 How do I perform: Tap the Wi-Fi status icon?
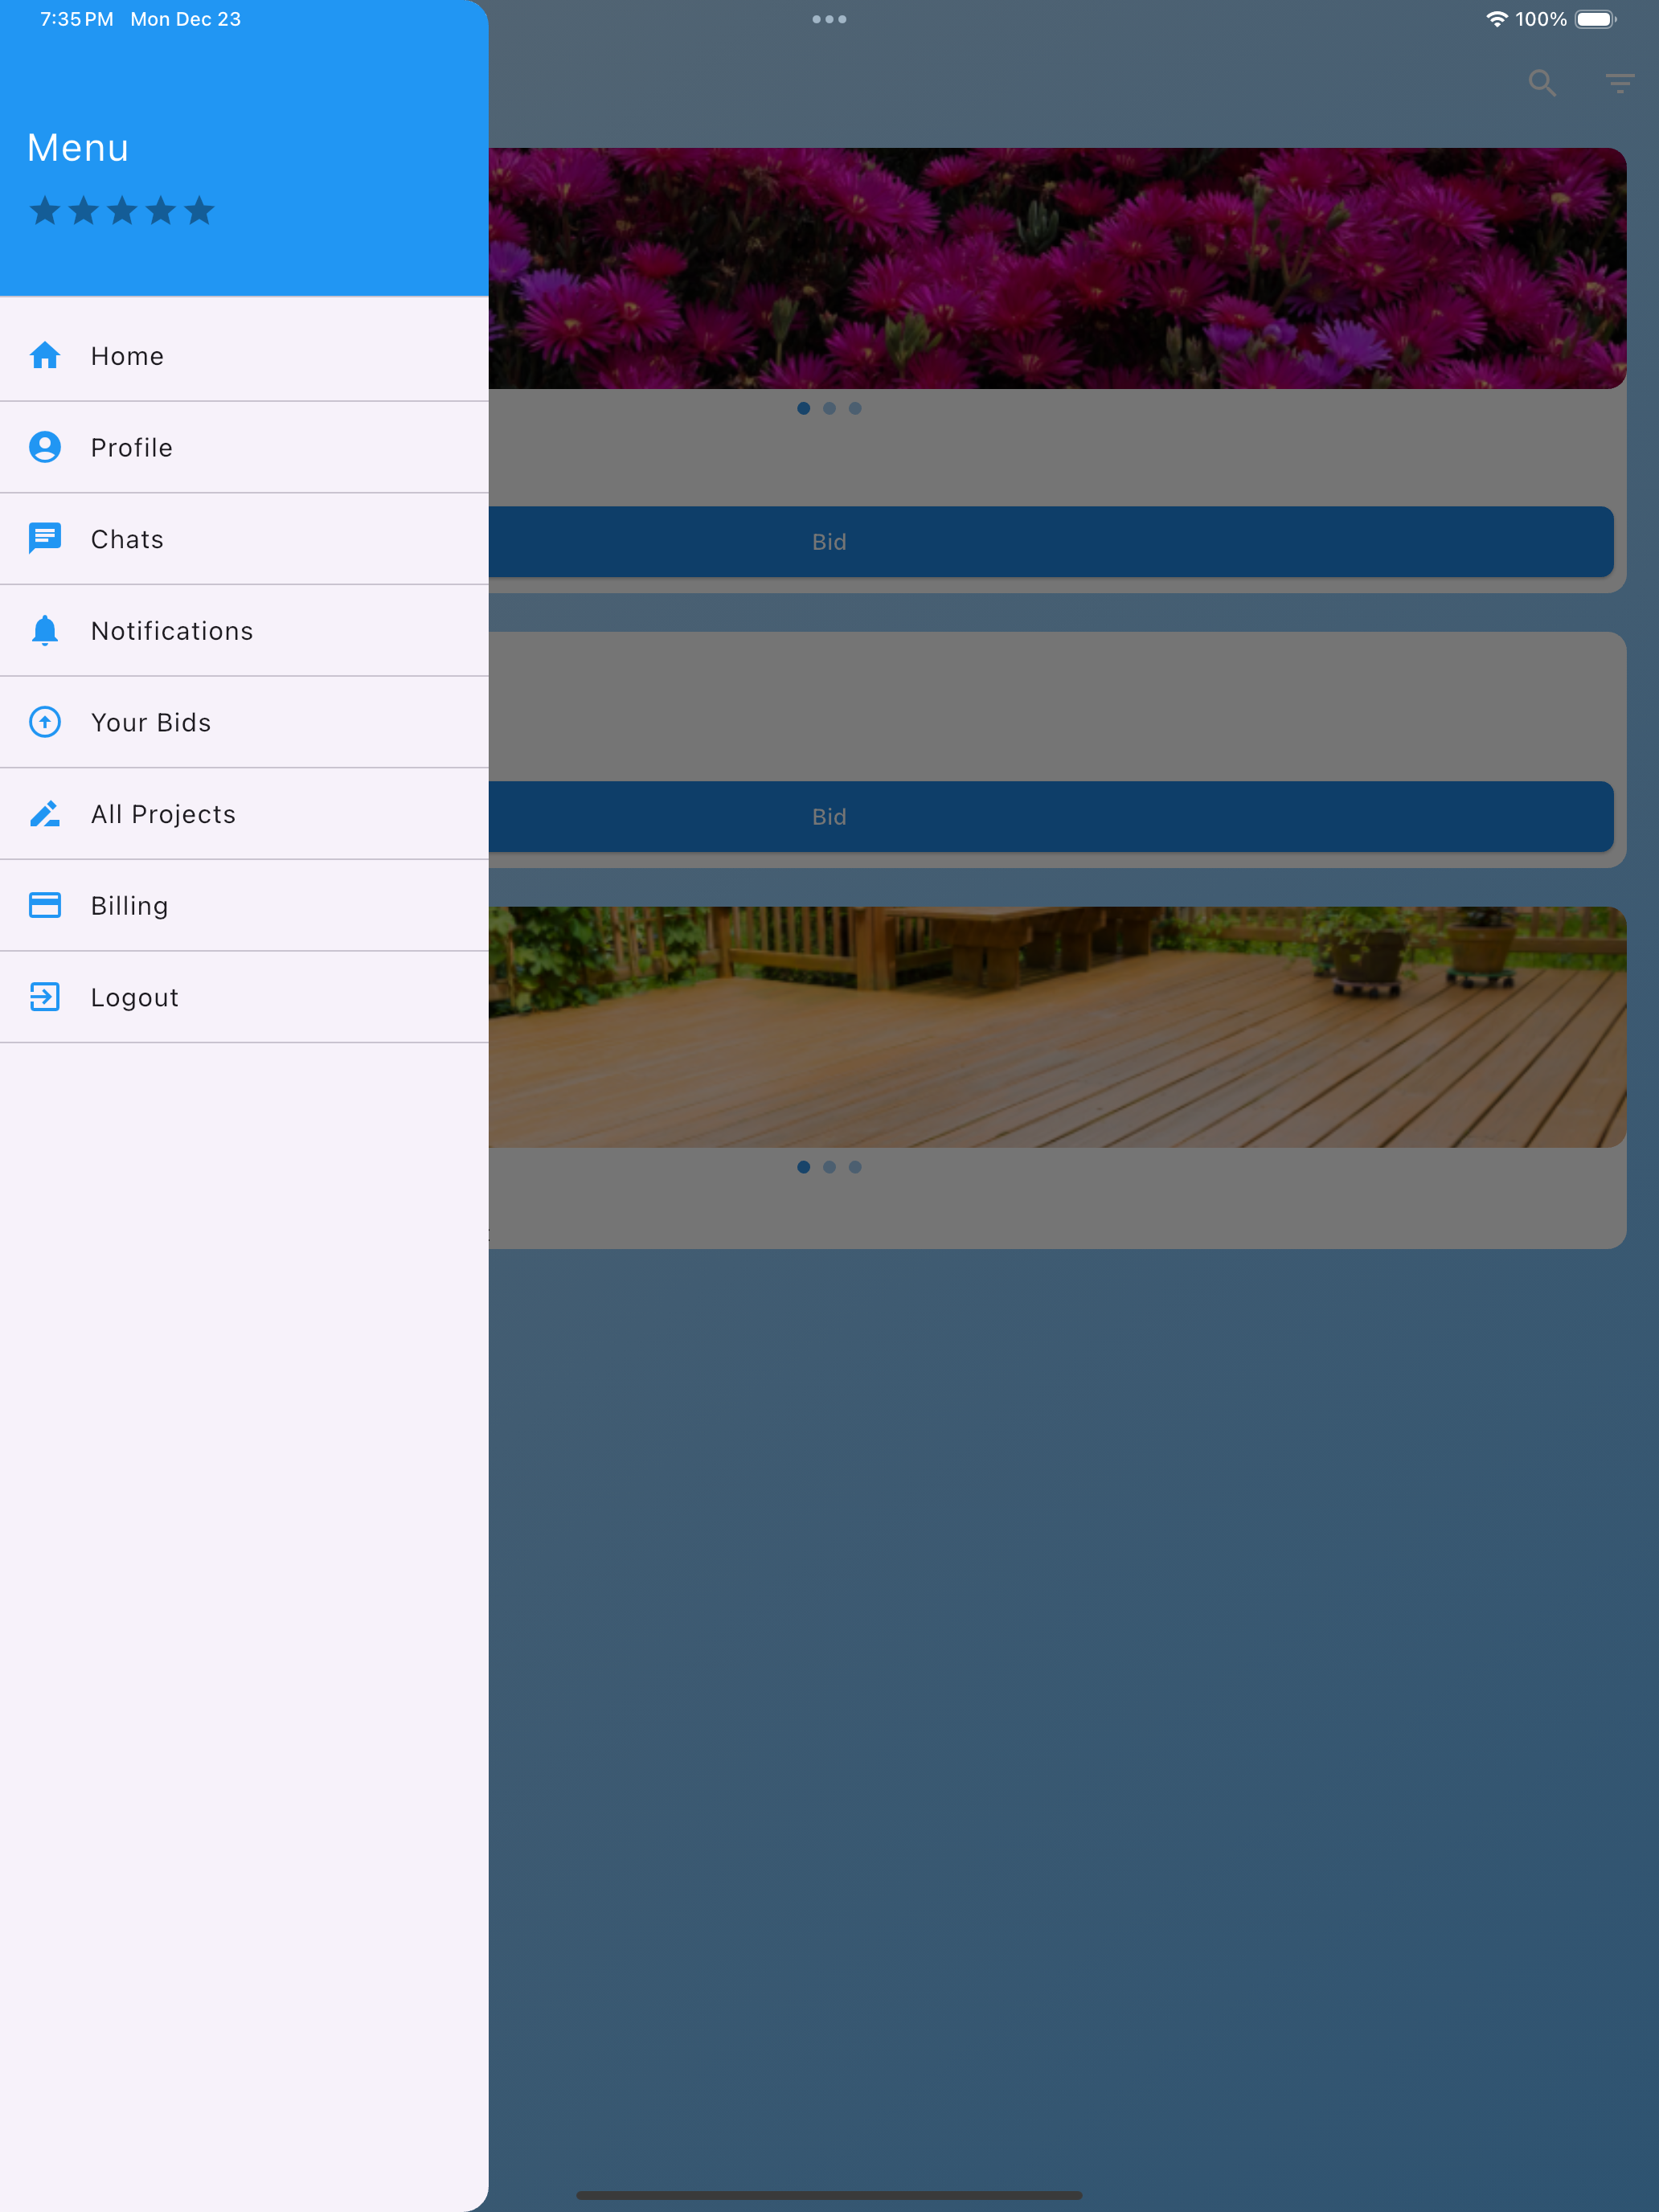[x=1496, y=19]
